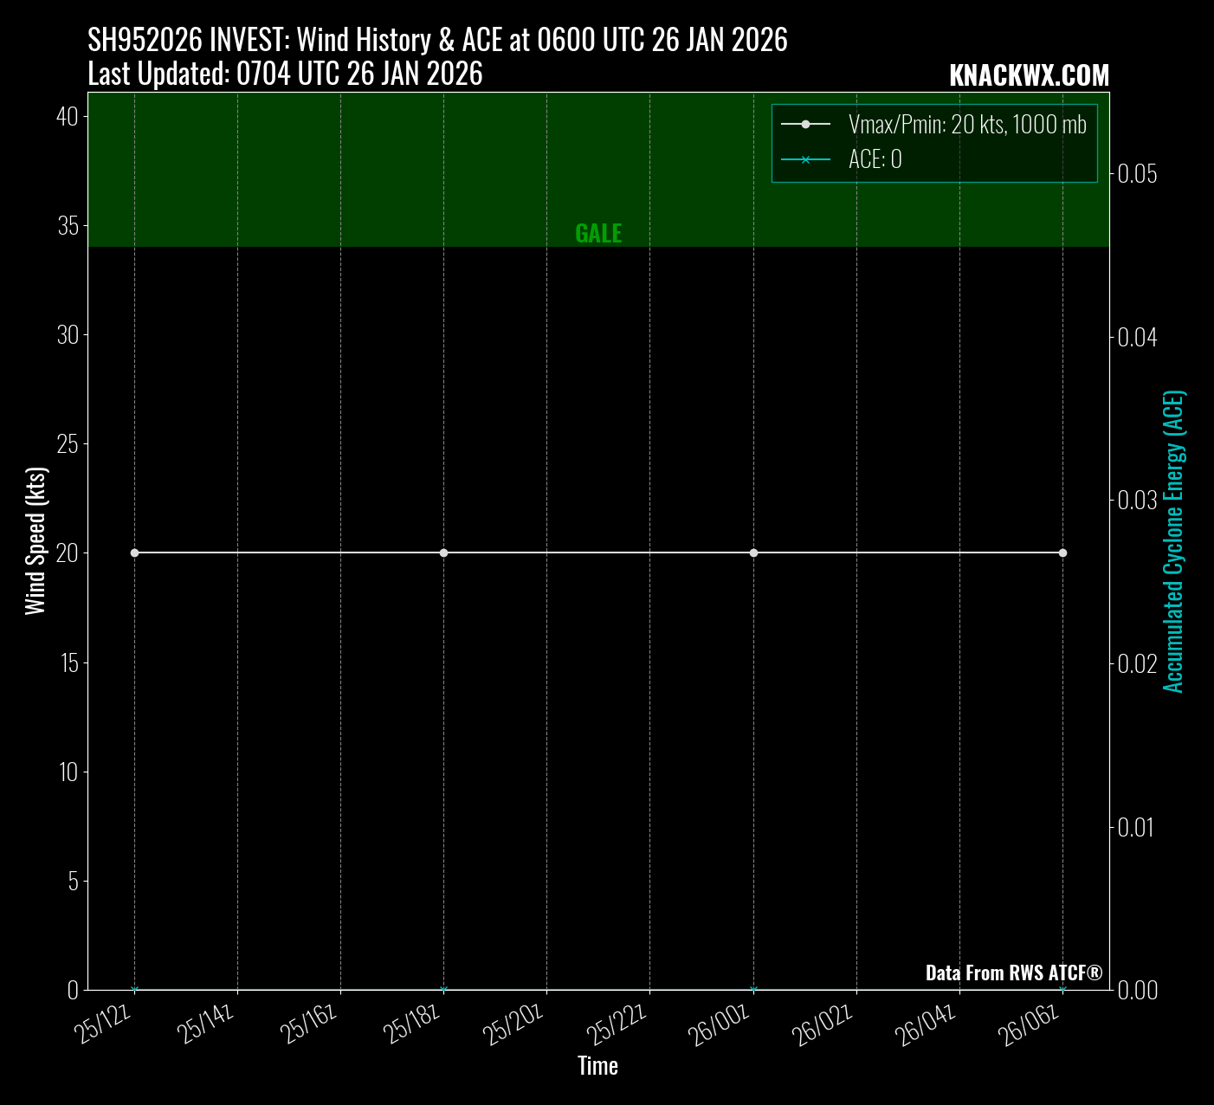Screen dimensions: 1214x1105
Task: Select the ACE: 0 legend text
Action: point(875,159)
